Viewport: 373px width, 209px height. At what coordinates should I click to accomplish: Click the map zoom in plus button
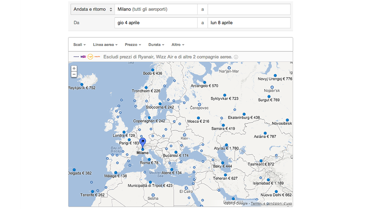tap(74, 68)
